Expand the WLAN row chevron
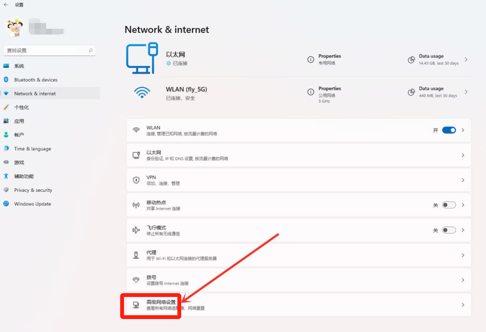 (463, 130)
